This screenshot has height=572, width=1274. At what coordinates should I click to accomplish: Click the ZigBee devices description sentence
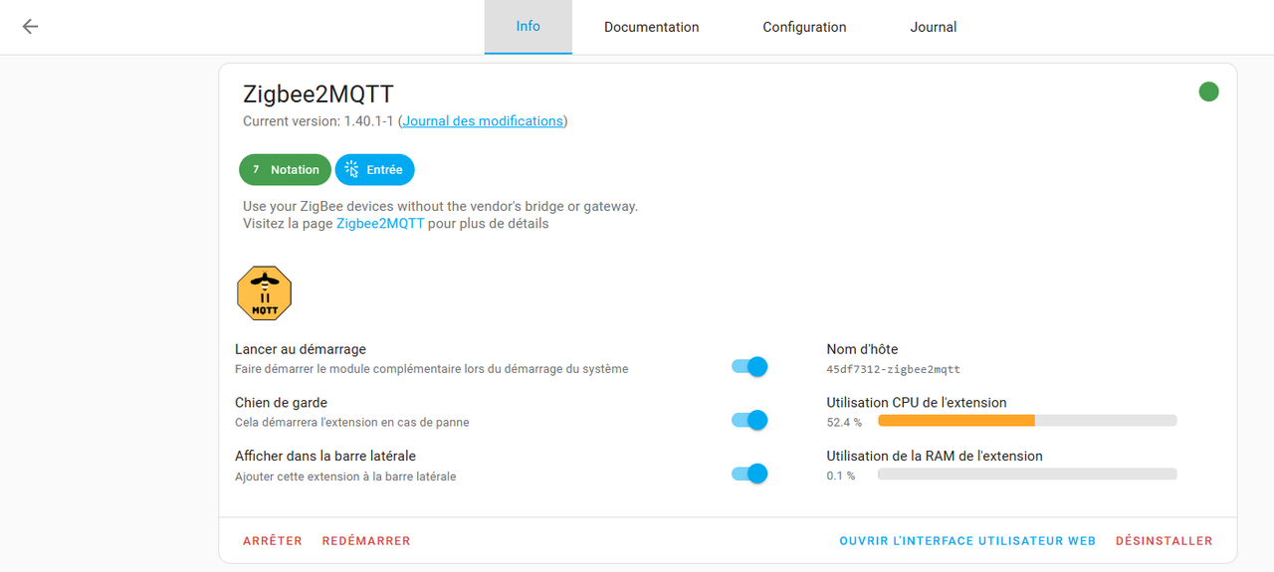(x=440, y=206)
